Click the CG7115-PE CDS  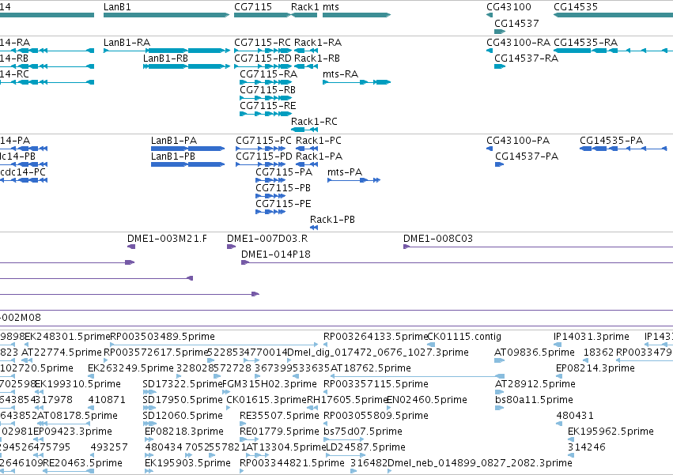(x=270, y=212)
